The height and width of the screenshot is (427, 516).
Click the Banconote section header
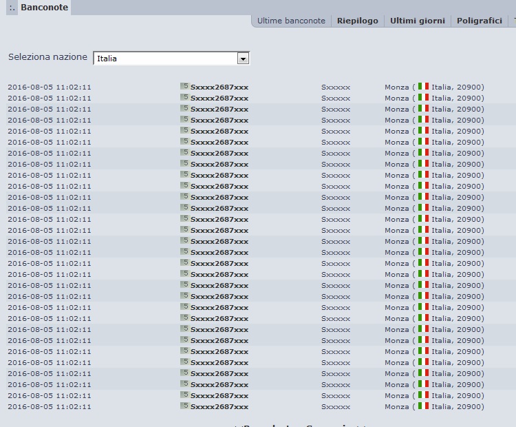[x=45, y=8]
